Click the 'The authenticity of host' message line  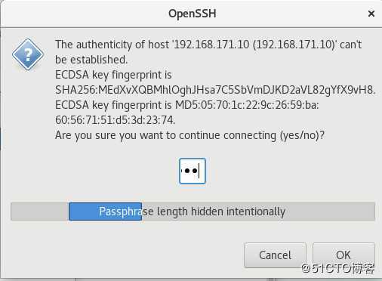click(208, 45)
